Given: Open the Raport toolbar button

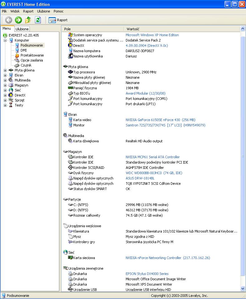Looking at the screenshot, I should point(58,20).
